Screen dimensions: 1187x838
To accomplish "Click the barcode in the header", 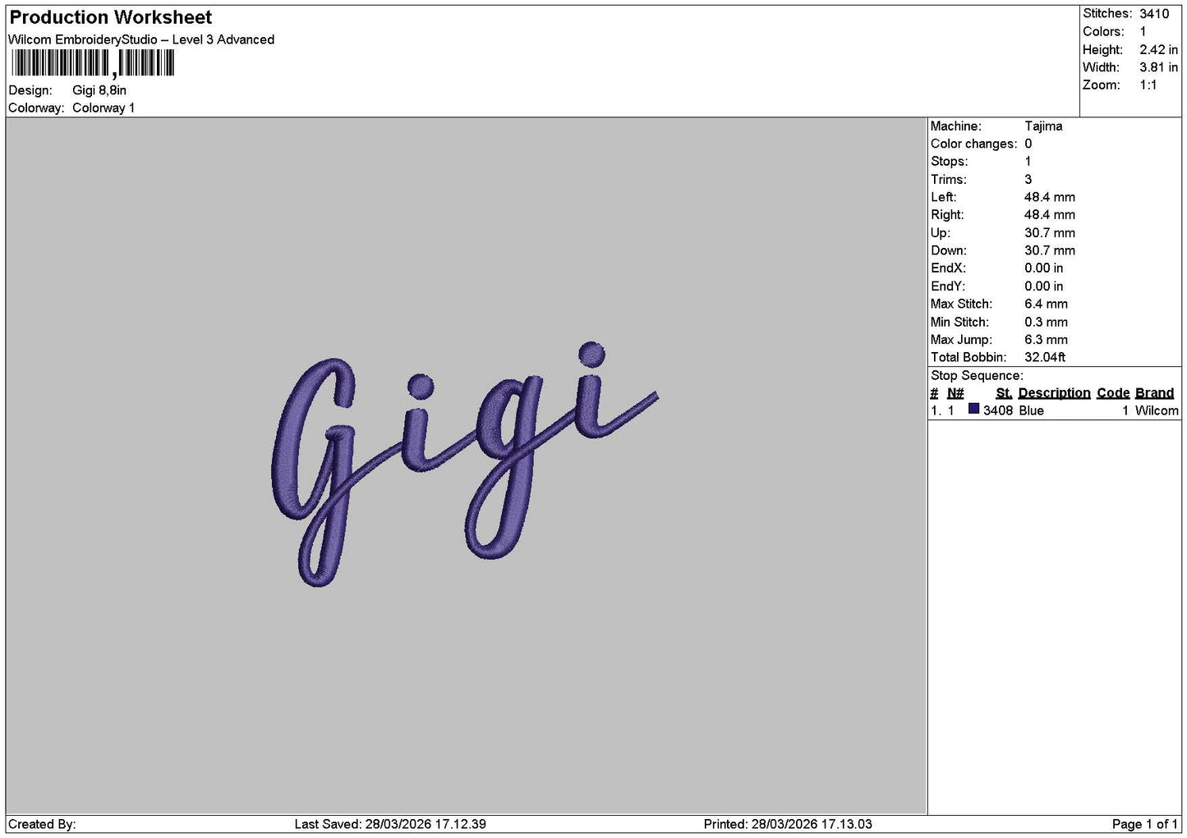I will (93, 63).
